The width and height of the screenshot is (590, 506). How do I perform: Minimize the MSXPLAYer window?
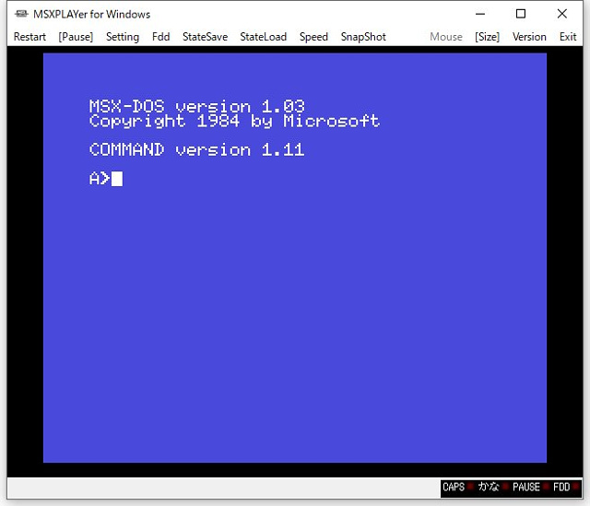(x=480, y=14)
